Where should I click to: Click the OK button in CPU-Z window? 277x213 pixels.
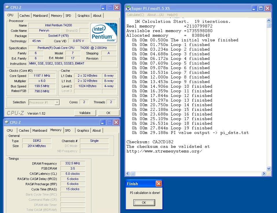point(108,113)
